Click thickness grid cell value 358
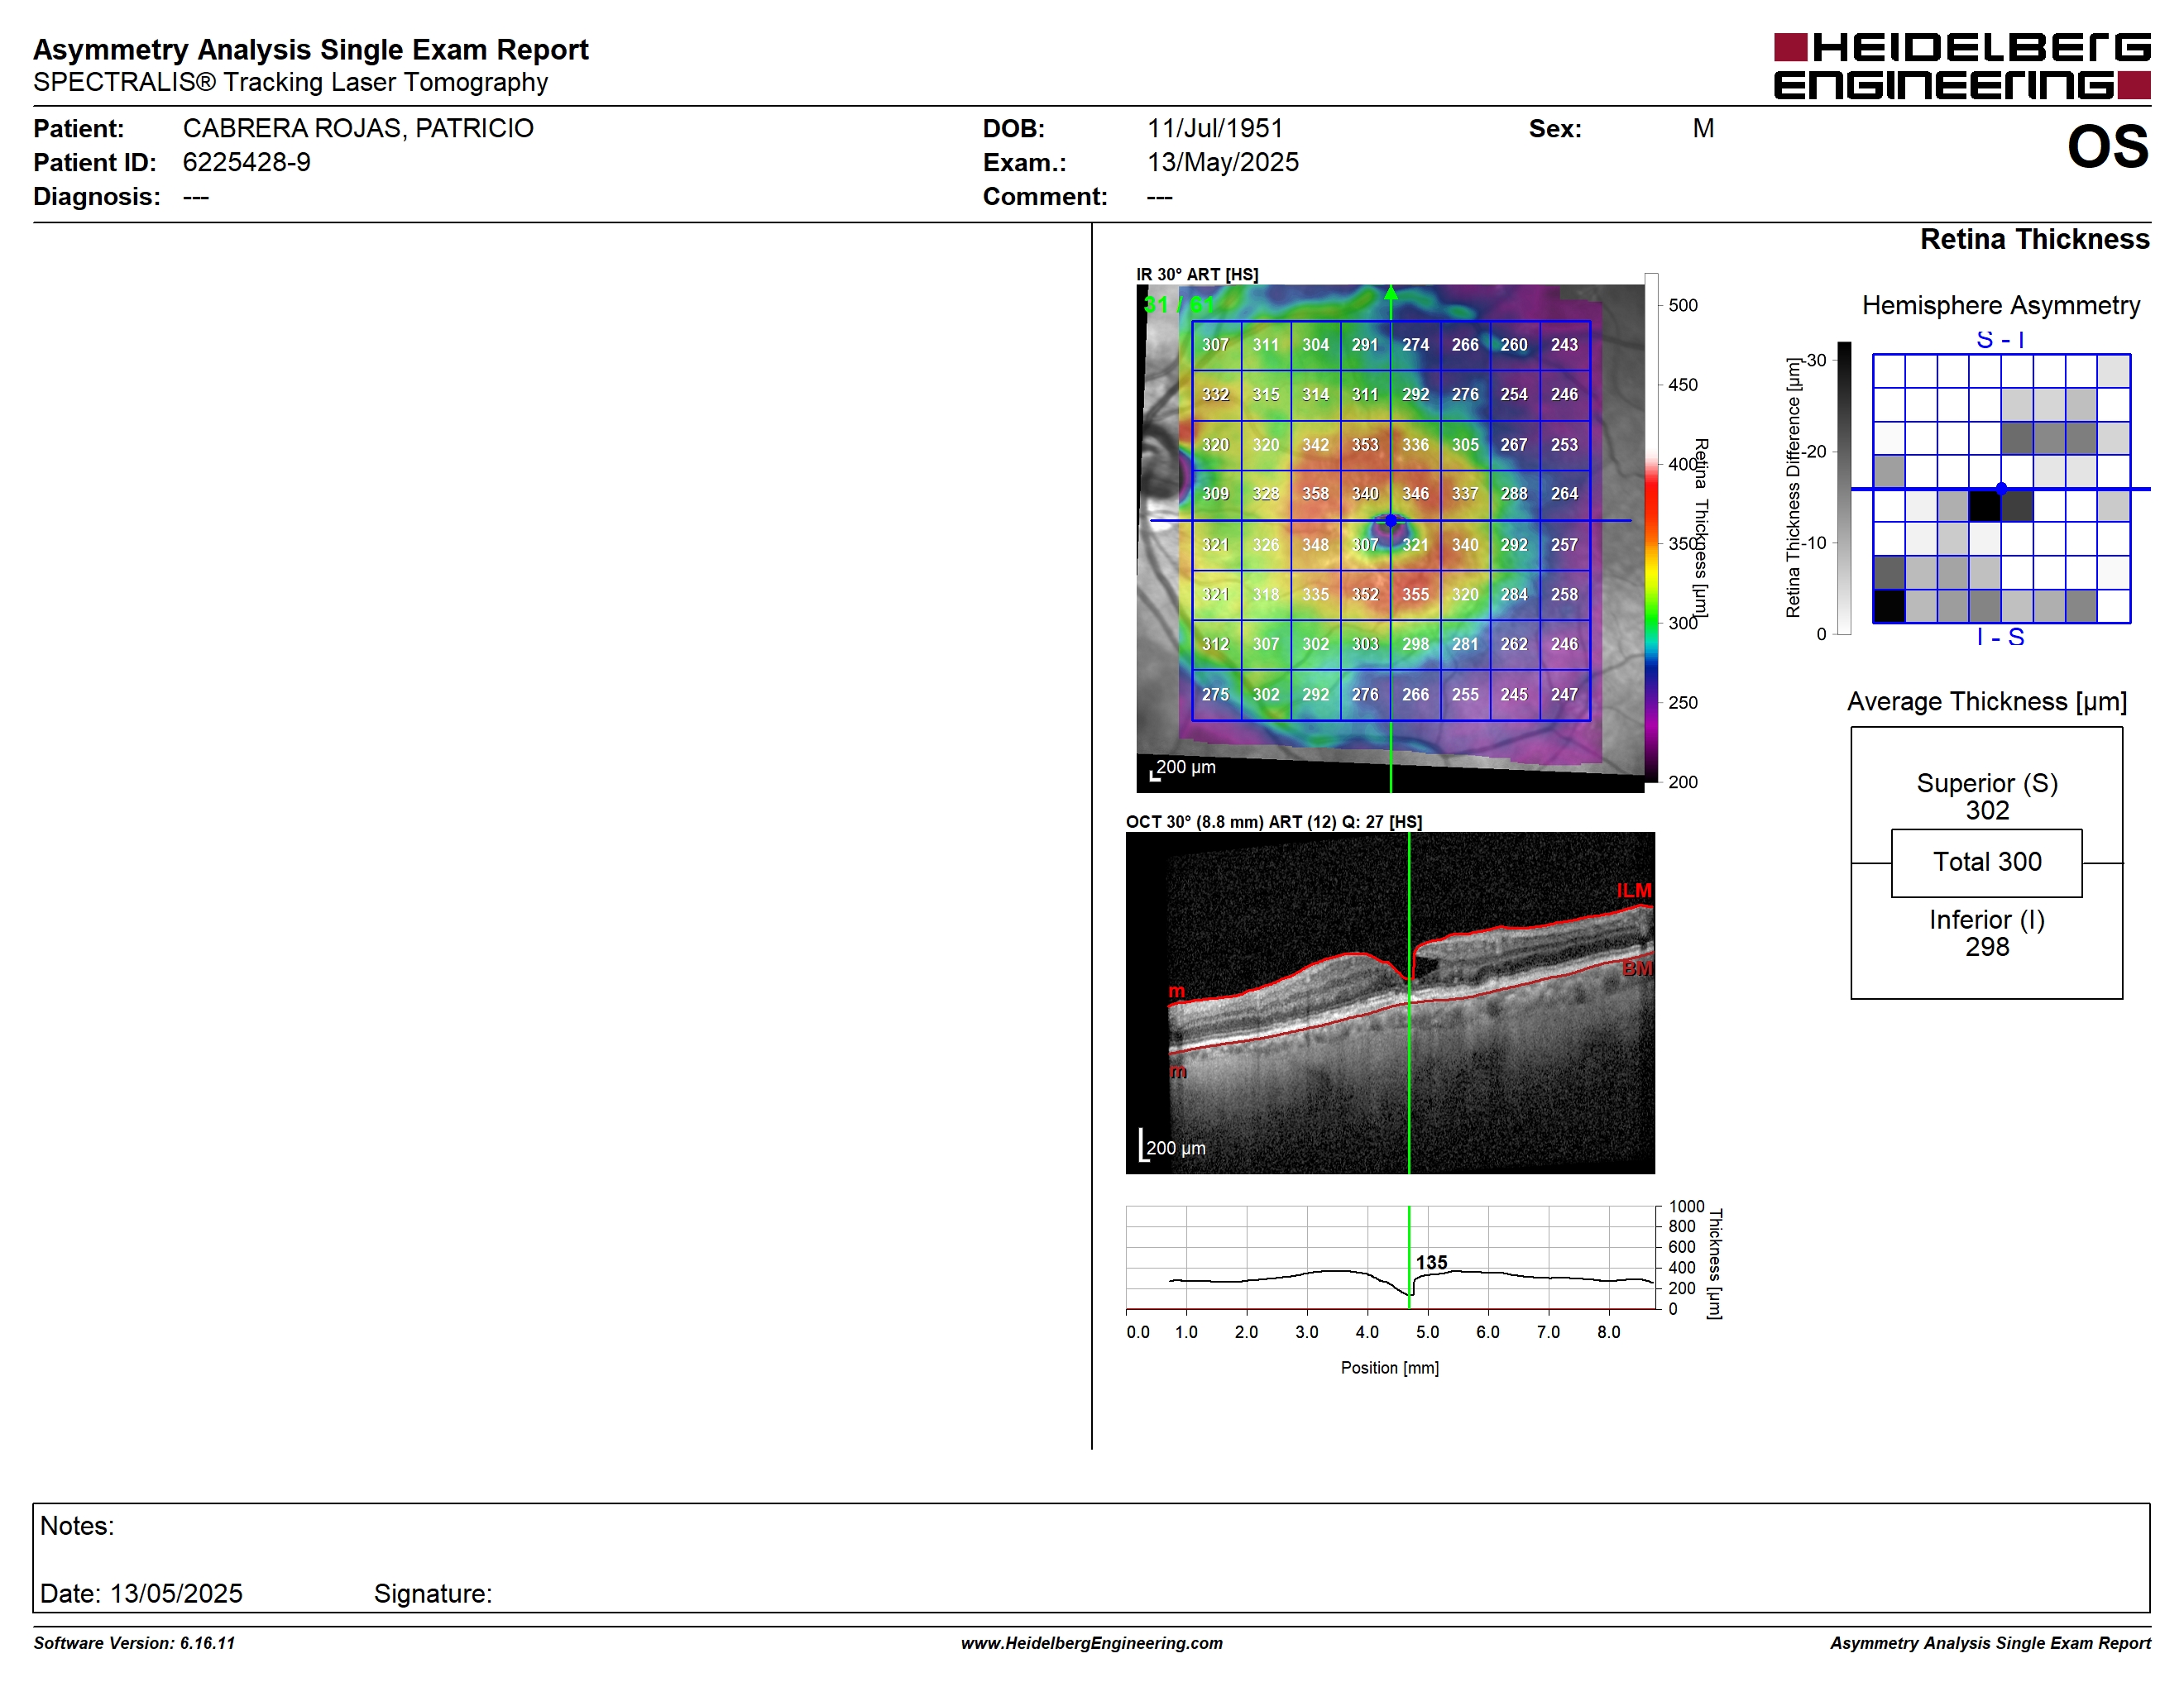This screenshot has height=1687, width=2184. (1315, 494)
